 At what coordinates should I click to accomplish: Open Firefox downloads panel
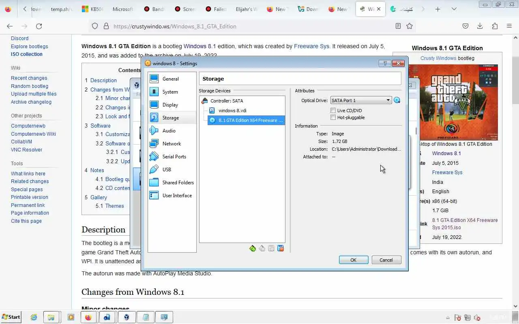[x=480, y=26]
